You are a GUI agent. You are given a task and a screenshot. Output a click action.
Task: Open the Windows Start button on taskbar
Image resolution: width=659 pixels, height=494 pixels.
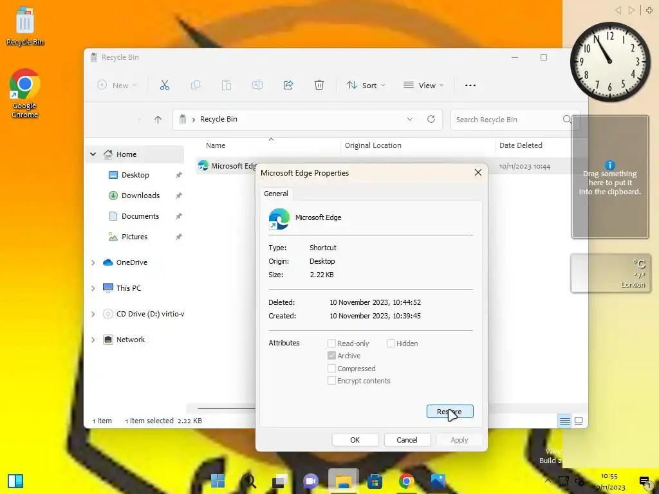tap(218, 481)
